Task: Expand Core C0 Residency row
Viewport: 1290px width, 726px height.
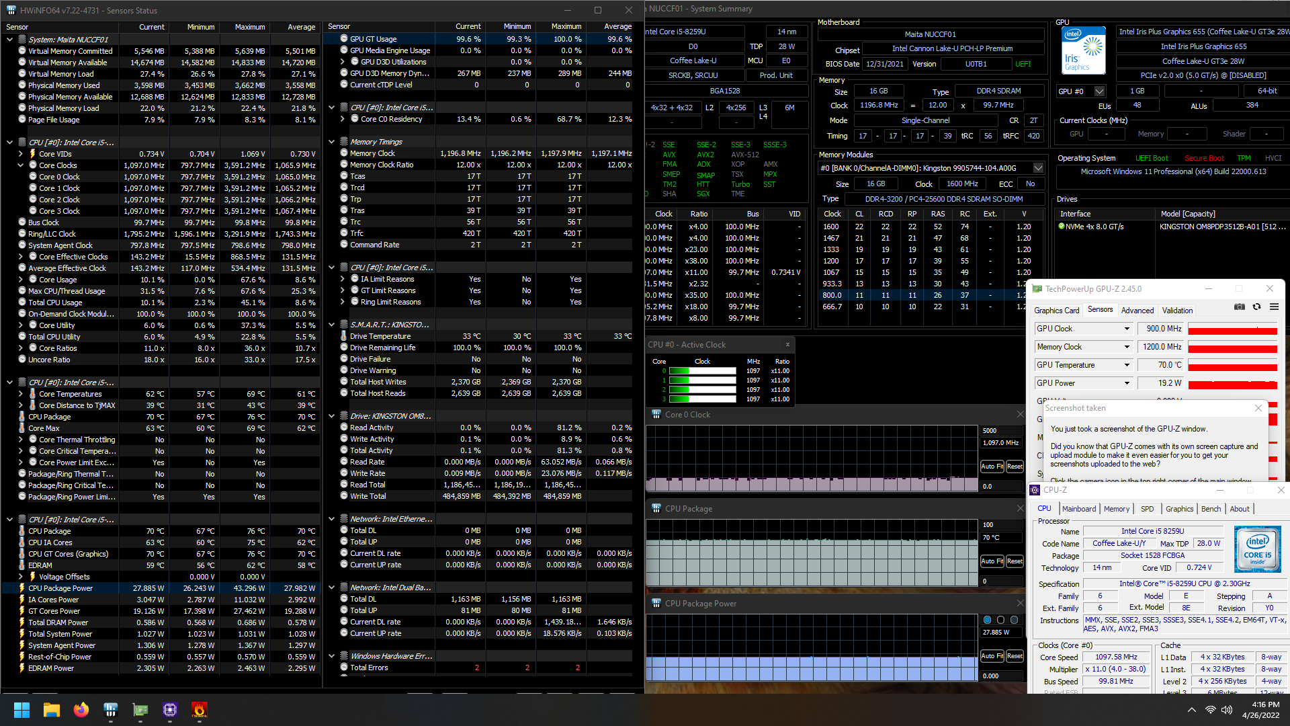Action: 343,119
